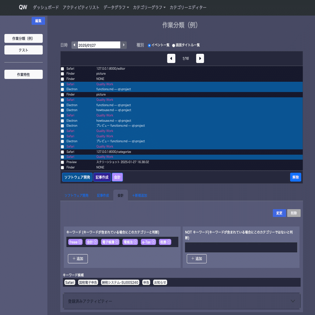Check the Safari 127.0.0.1:8000/categorize row
Screen dimensions: 315x315
coord(63,152)
